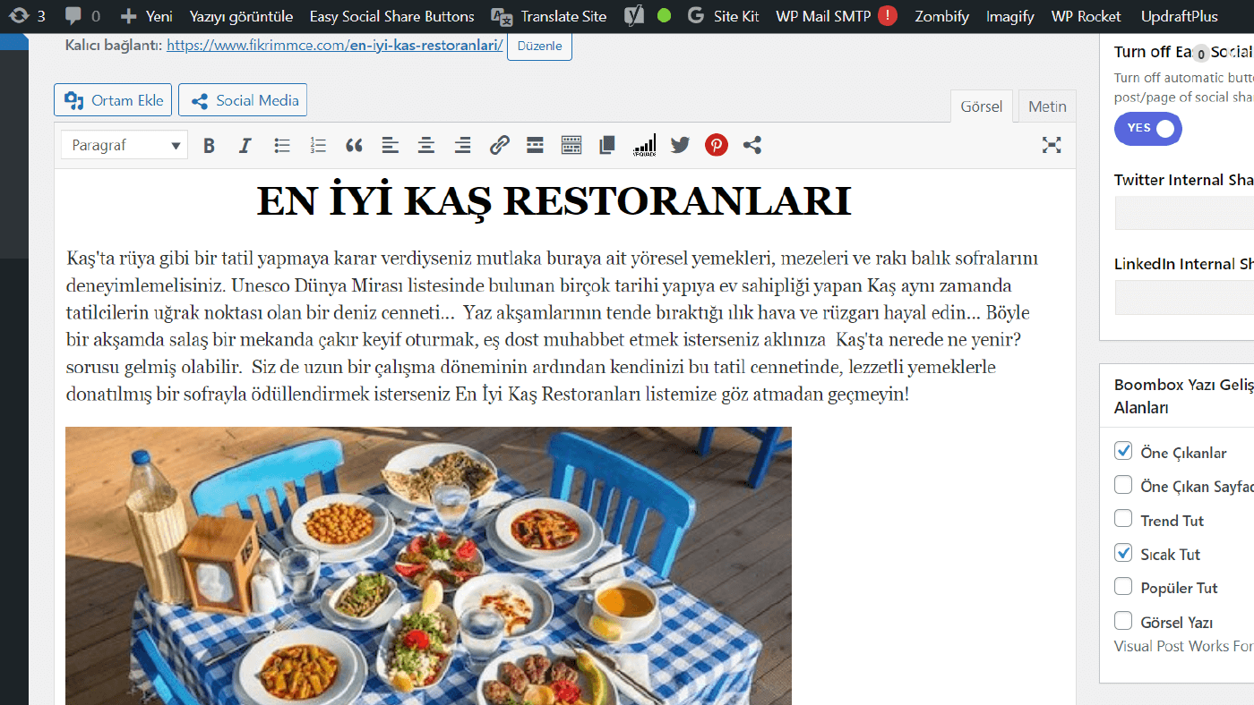Click the stacked pages toolbar icon
Screen dimensions: 1254x705
click(607, 145)
